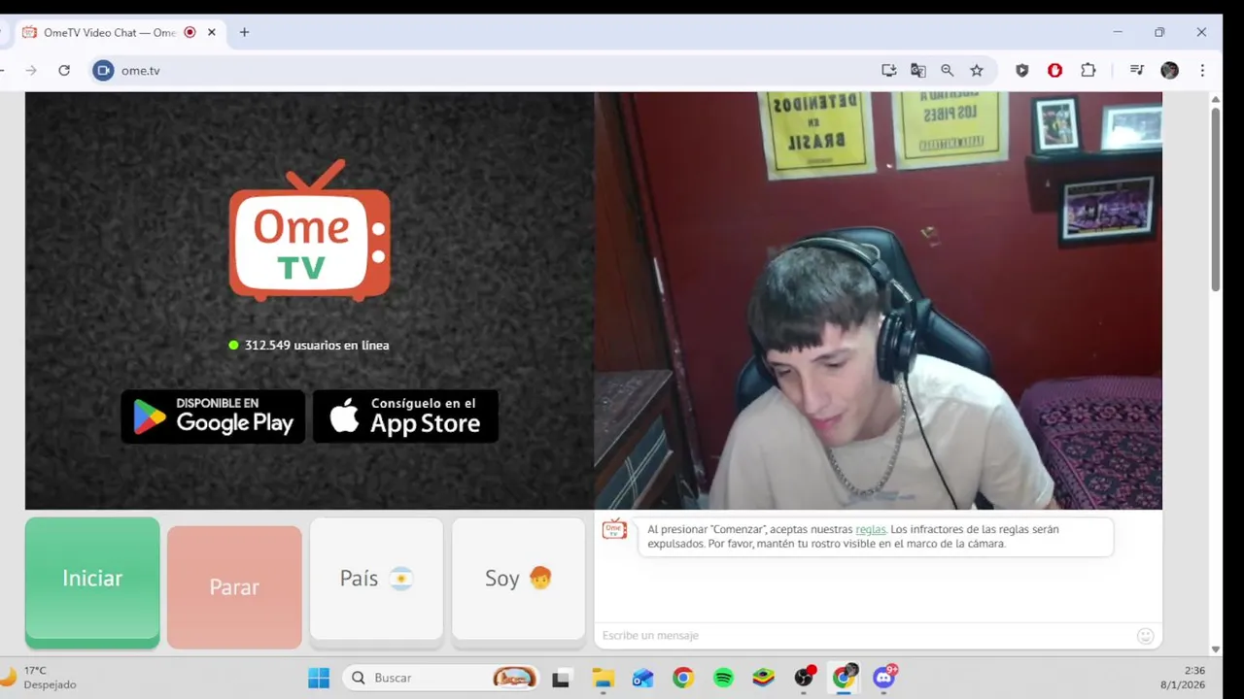Open Spotify from taskbar
This screenshot has width=1244, height=699.
(723, 678)
